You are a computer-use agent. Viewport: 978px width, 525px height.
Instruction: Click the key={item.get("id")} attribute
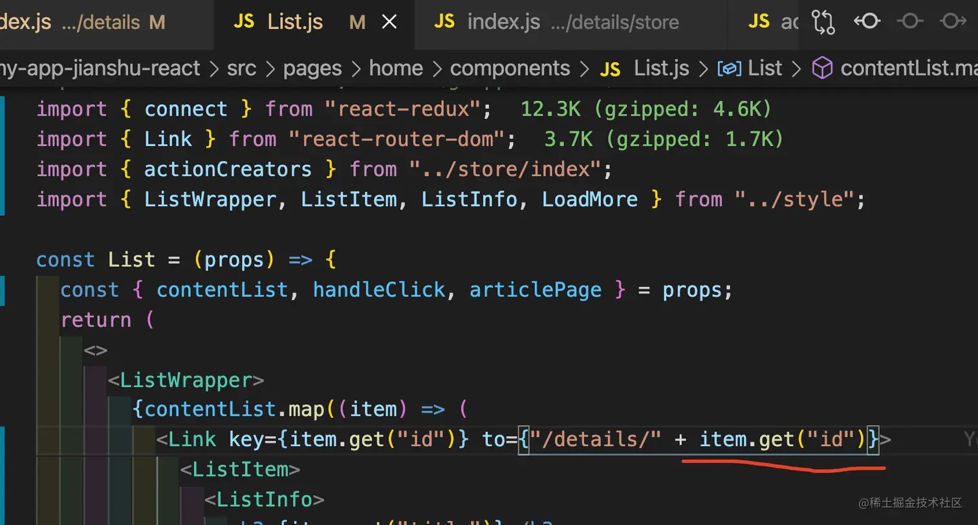pos(349,440)
